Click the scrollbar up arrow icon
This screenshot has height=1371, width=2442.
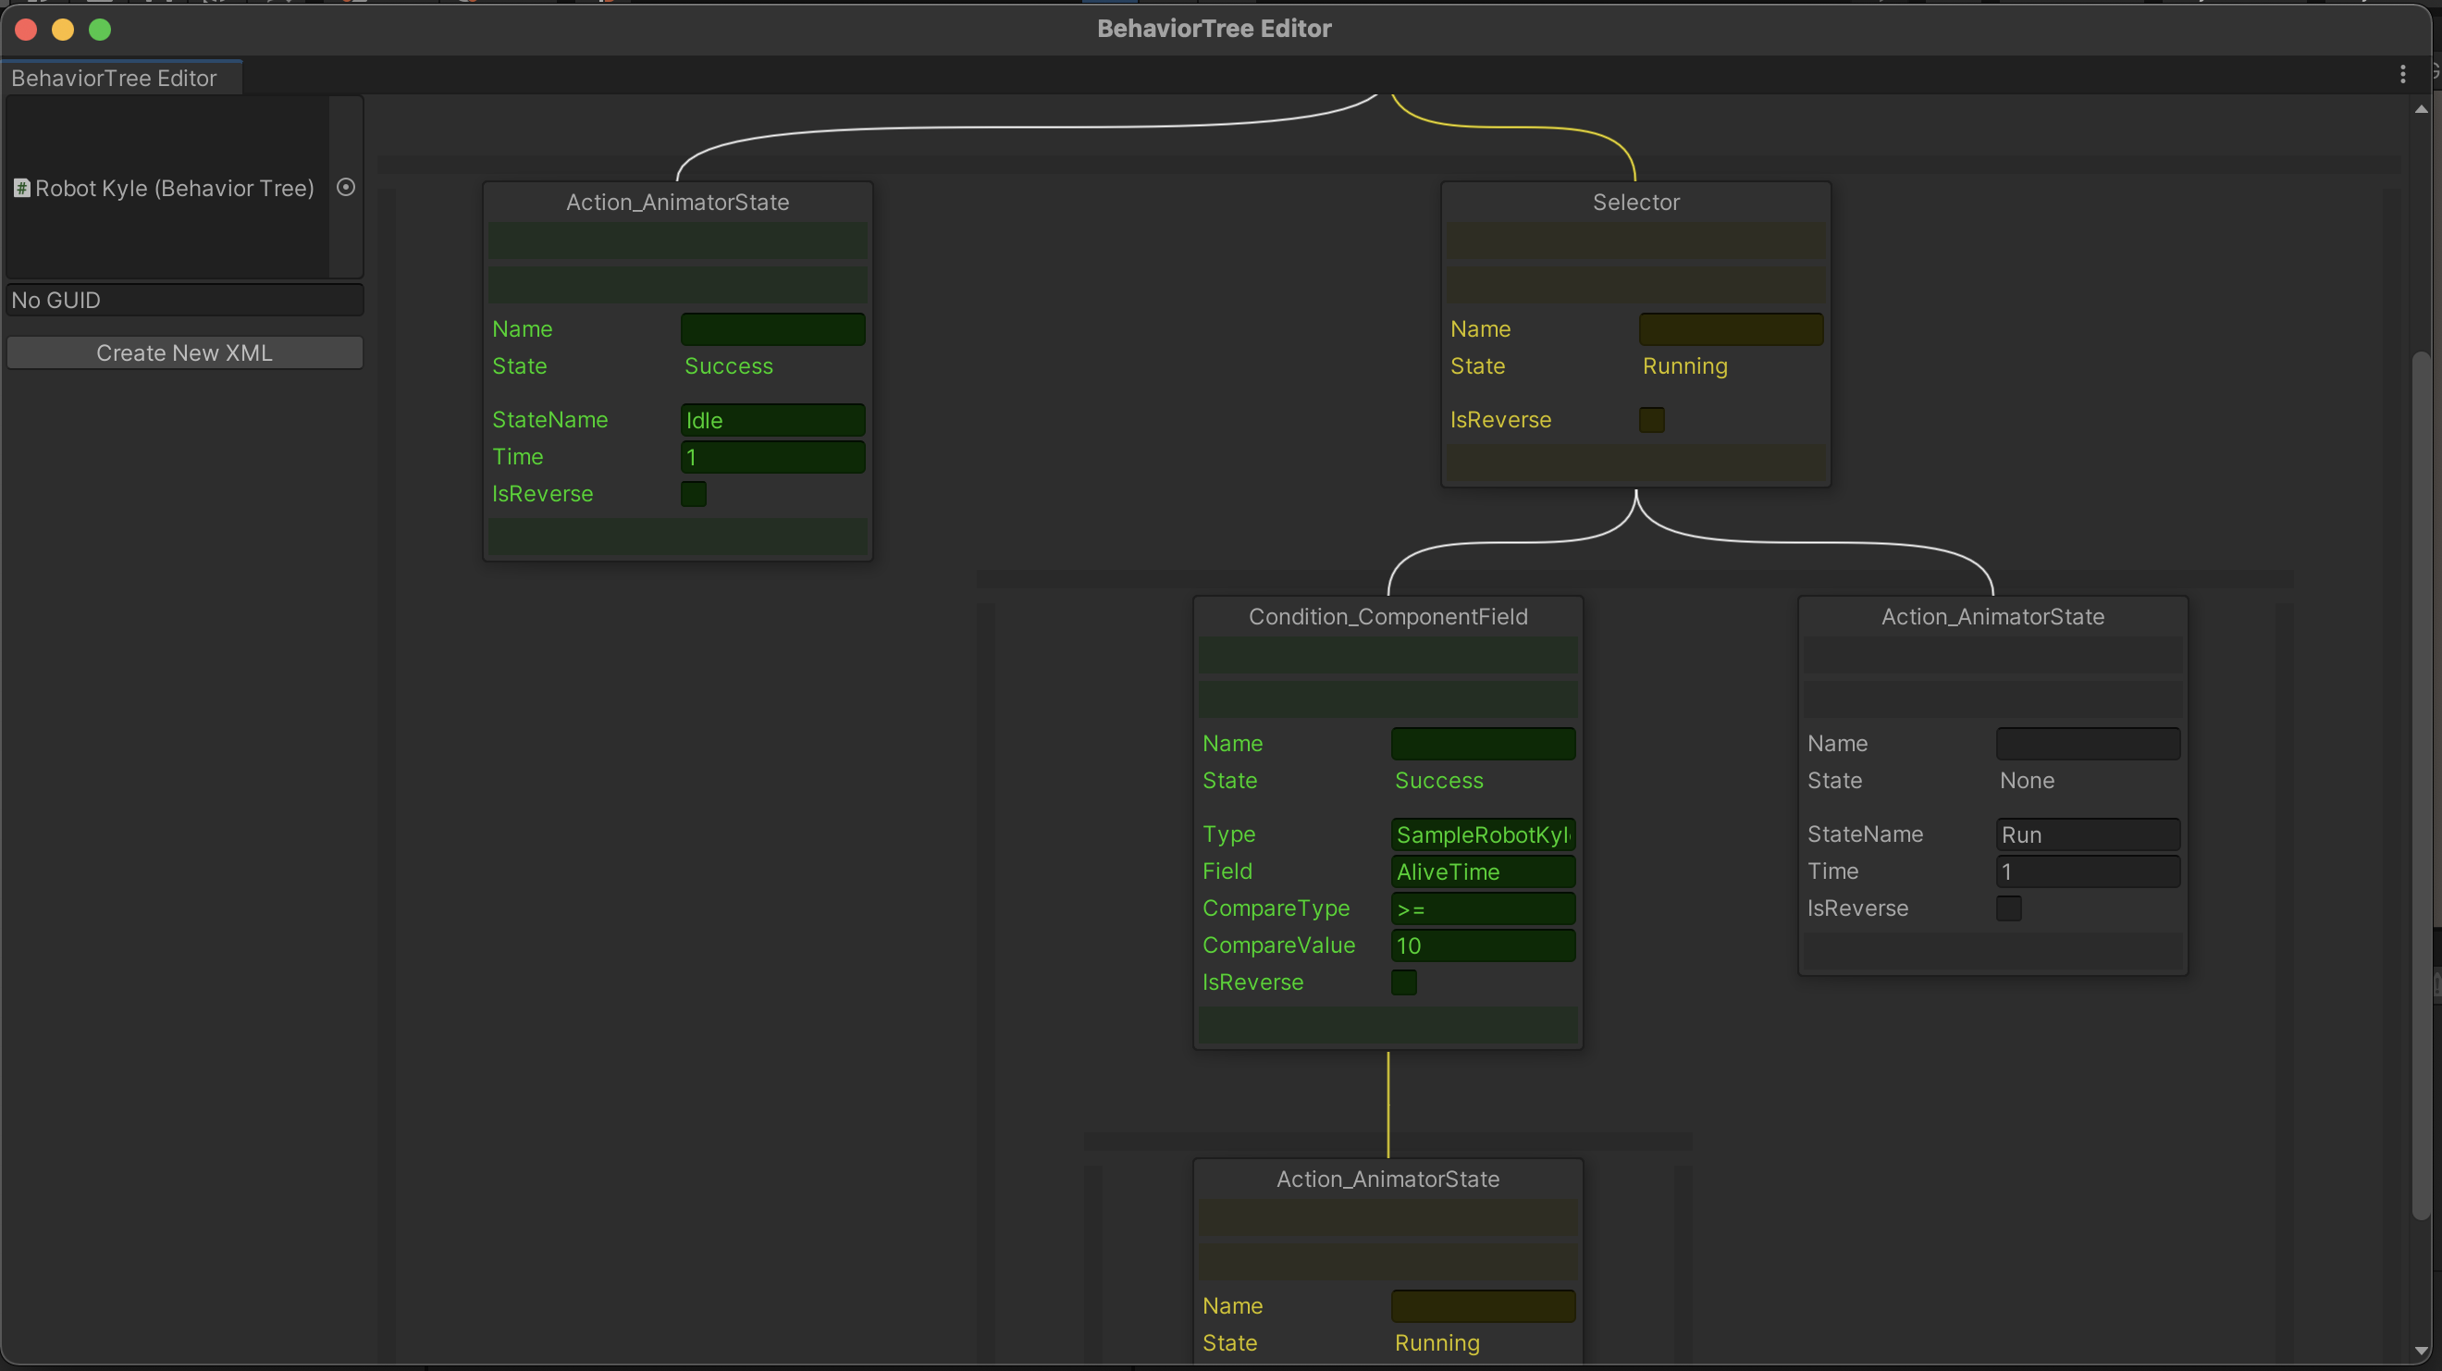[2423, 110]
